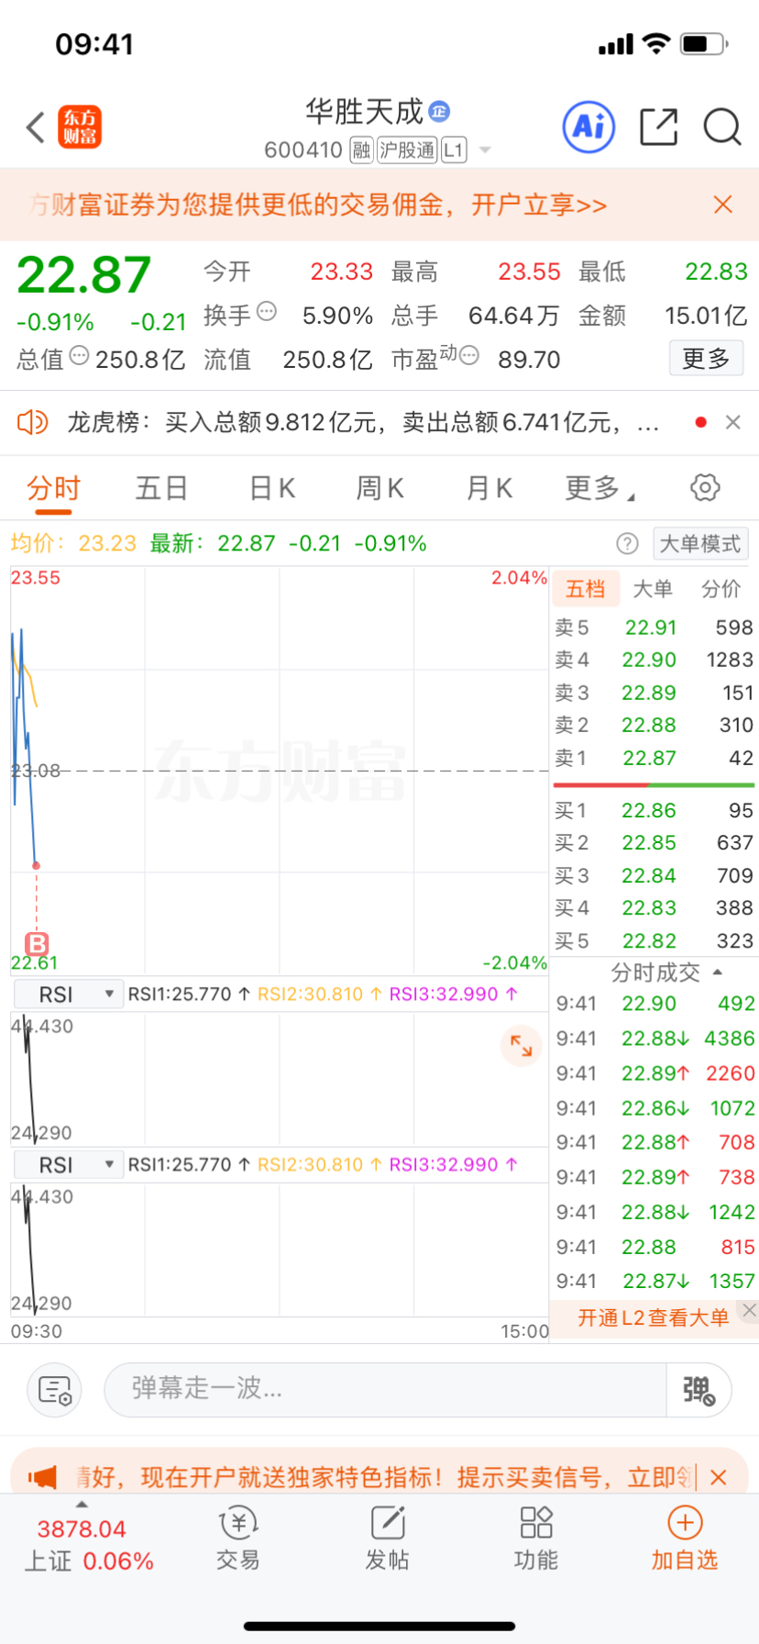Toggle 大单模式 button
This screenshot has width=759, height=1644.
700,543
